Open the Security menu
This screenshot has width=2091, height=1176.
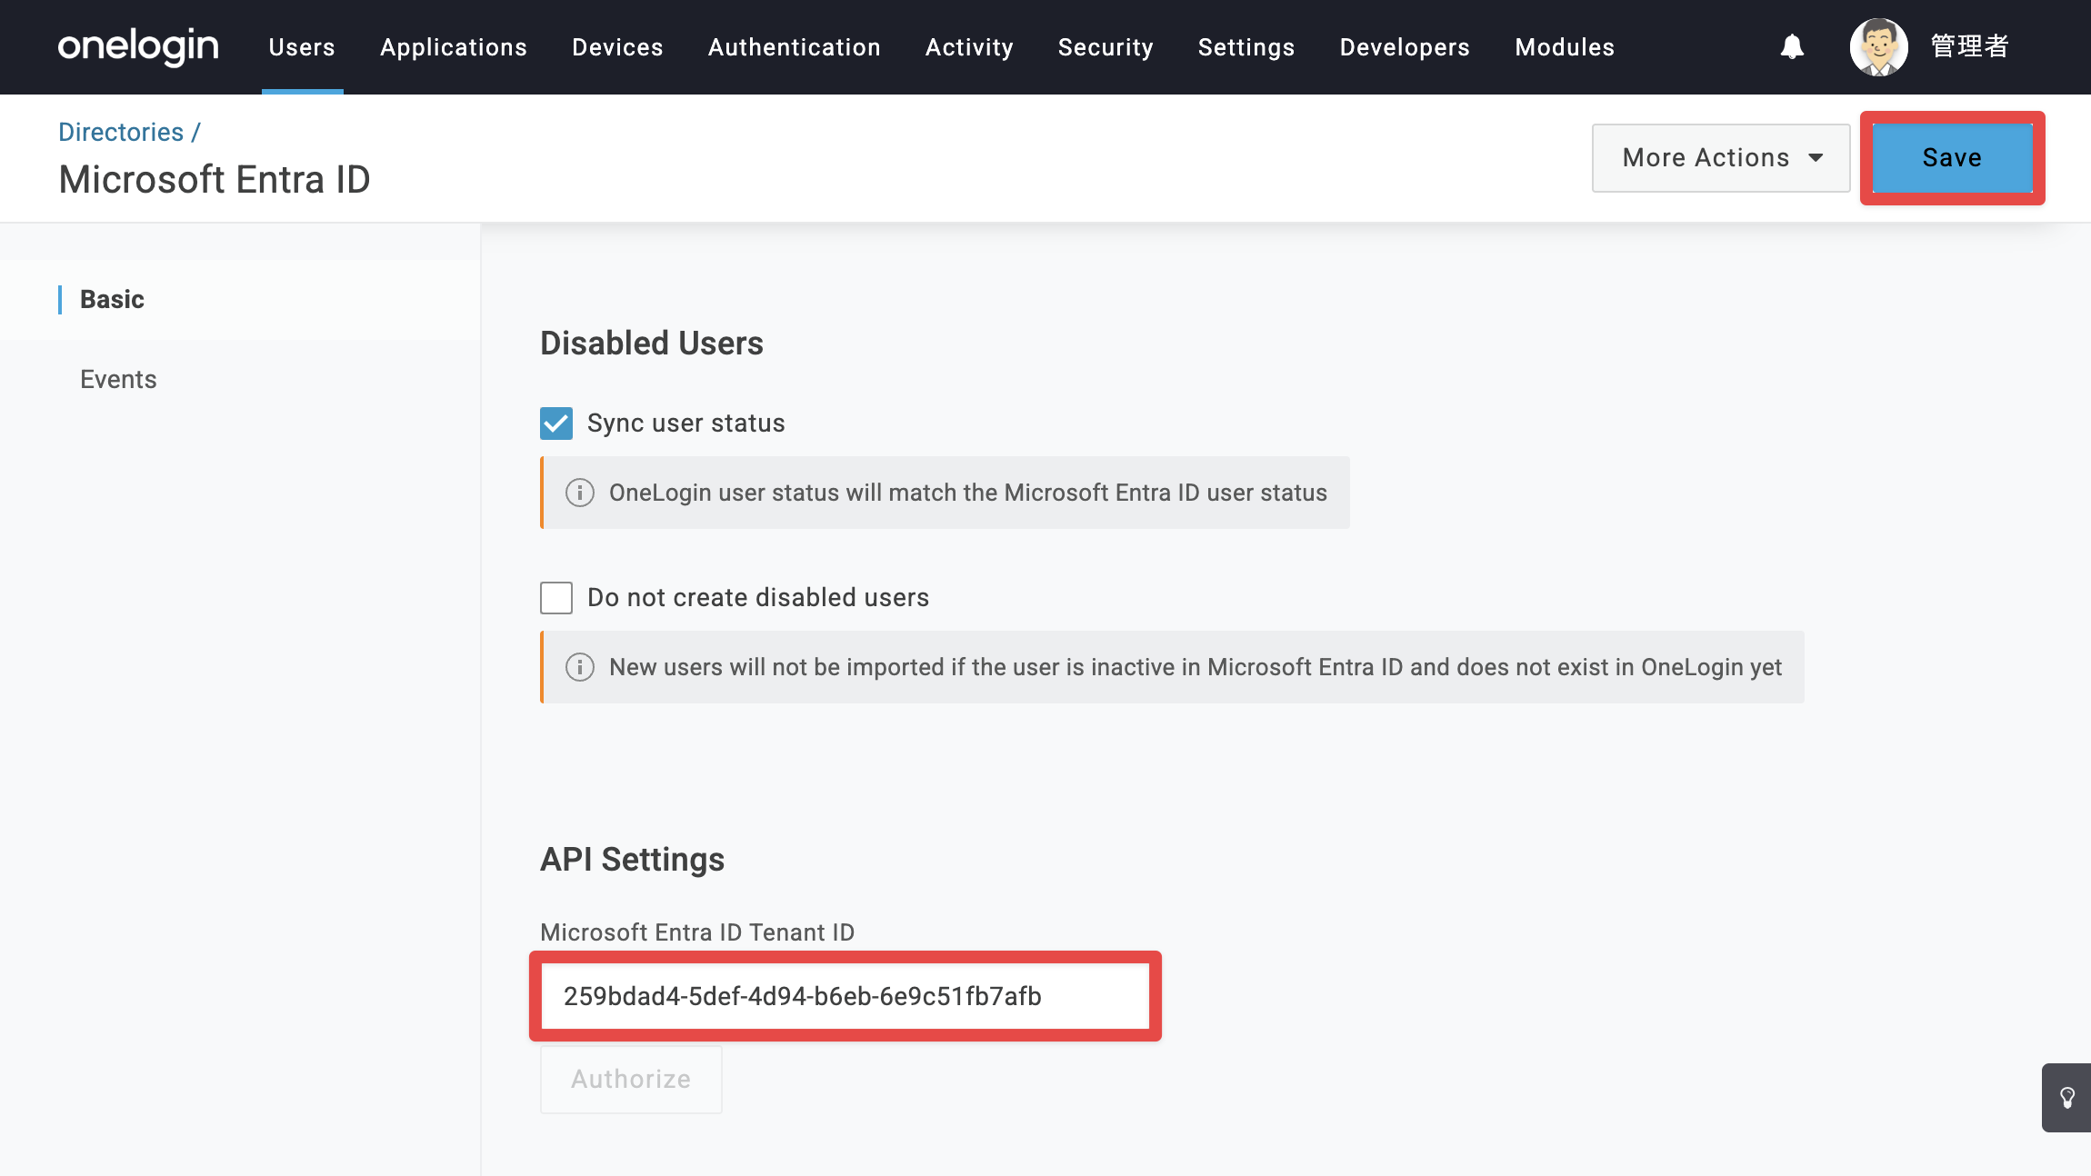pos(1106,47)
